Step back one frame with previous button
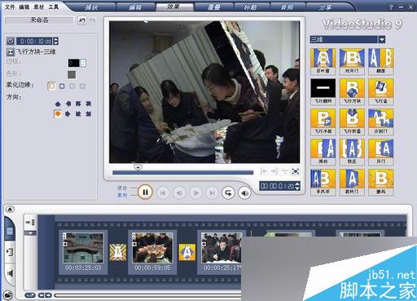 [x=179, y=193]
